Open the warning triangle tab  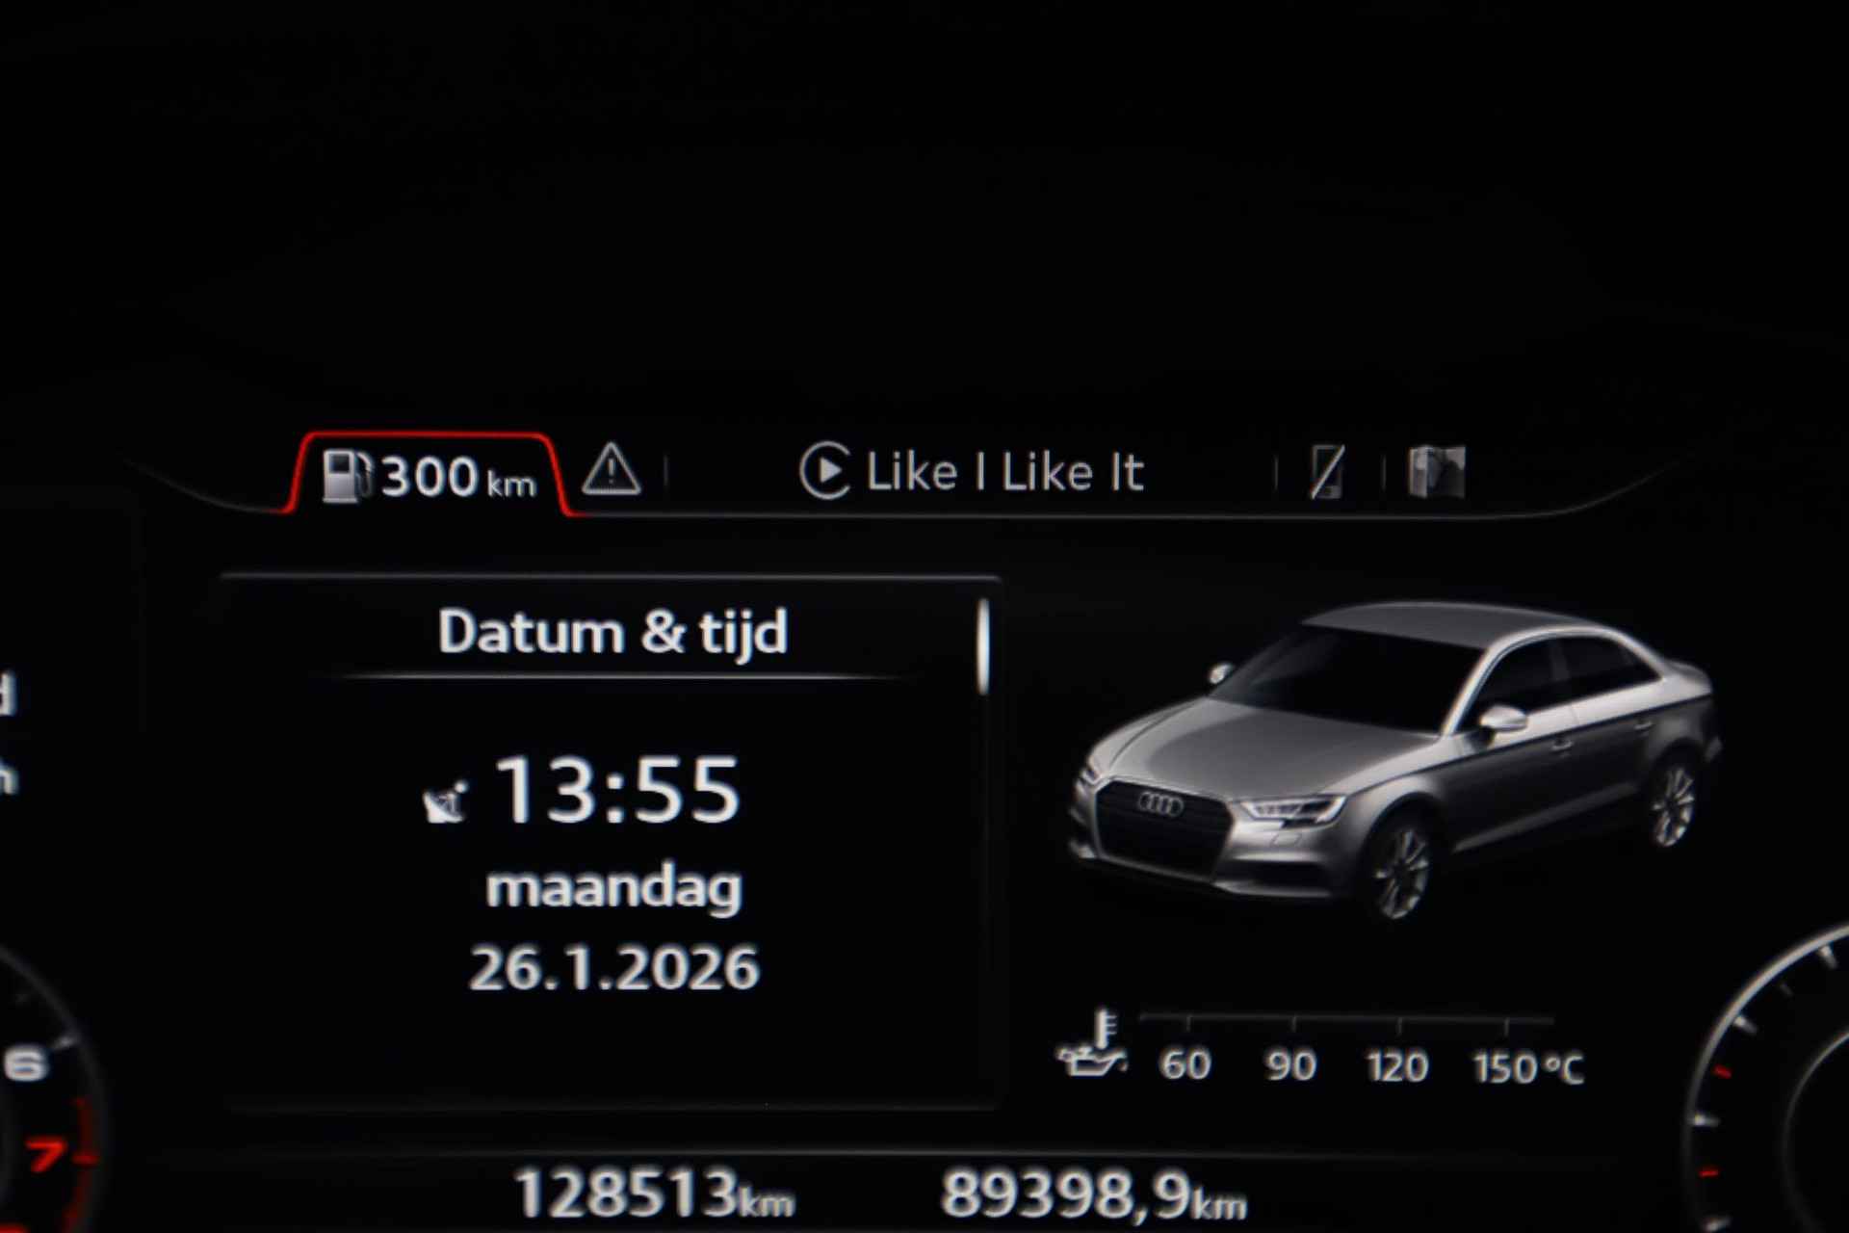[612, 469]
